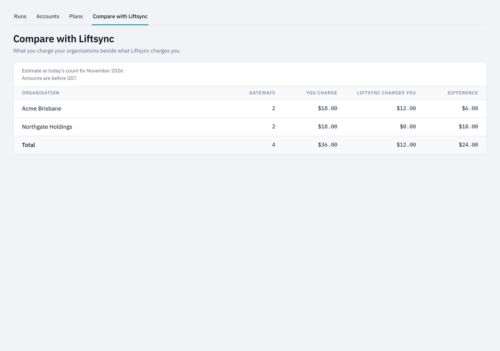Click the Acme Brisbane organisation name
This screenshot has width=500, height=351.
pyautogui.click(x=41, y=109)
